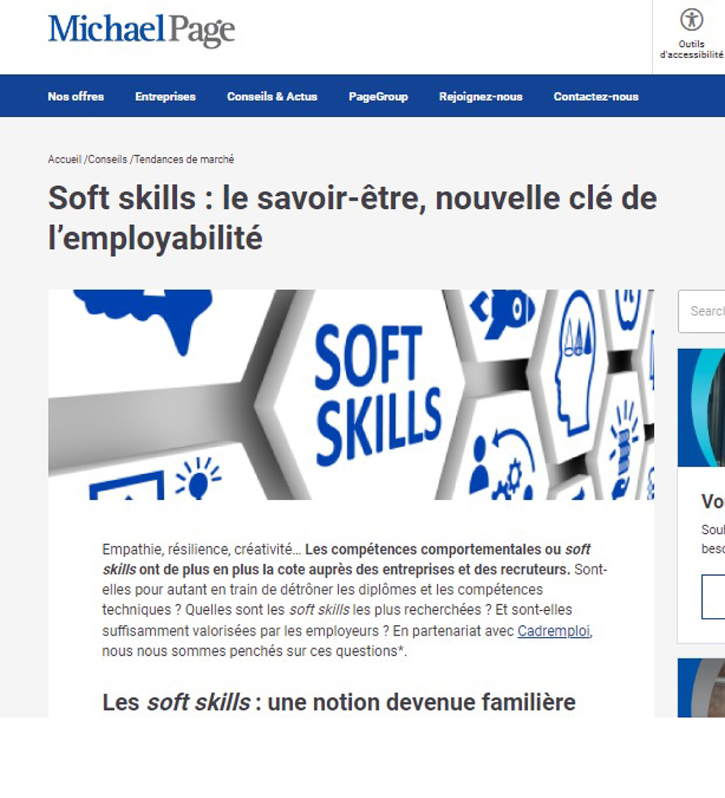Click the sidebar promotional image under search
725x798 pixels.
pyautogui.click(x=702, y=407)
